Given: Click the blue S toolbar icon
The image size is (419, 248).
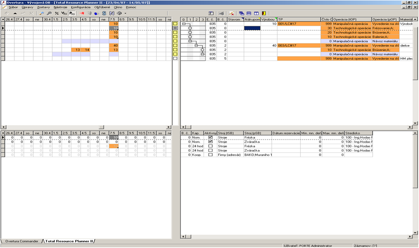Looking at the screenshot, I should coord(104,13).
